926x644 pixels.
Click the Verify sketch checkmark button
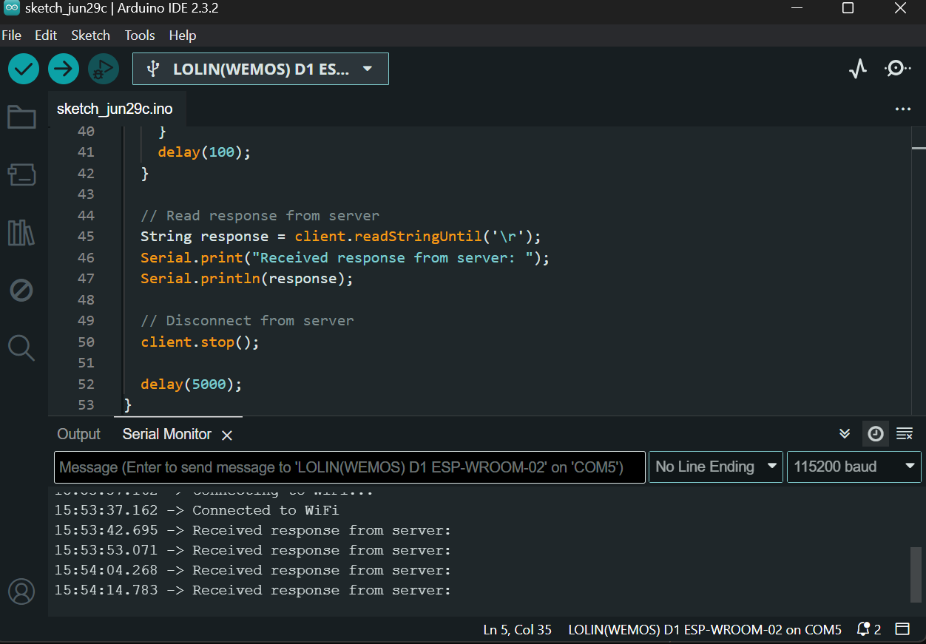click(24, 69)
